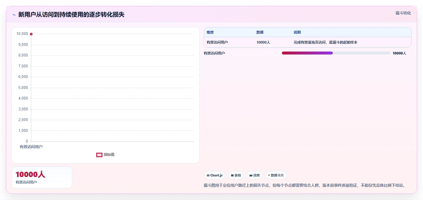423x200 pixels.
Task: Click the 有效访问用户 cell in the table
Action: click(217, 42)
